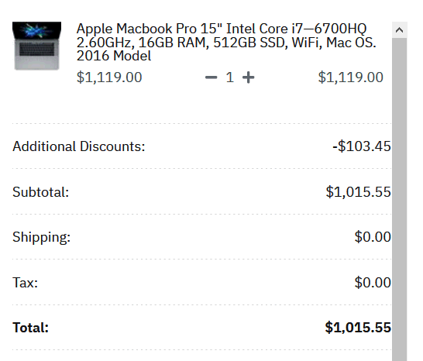Screen dimensions: 423x361
Task: Click the scrollbar up arrow
Action: 400,29
